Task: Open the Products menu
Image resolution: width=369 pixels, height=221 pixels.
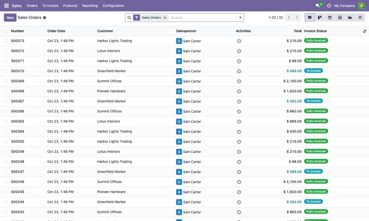Action: tap(70, 6)
